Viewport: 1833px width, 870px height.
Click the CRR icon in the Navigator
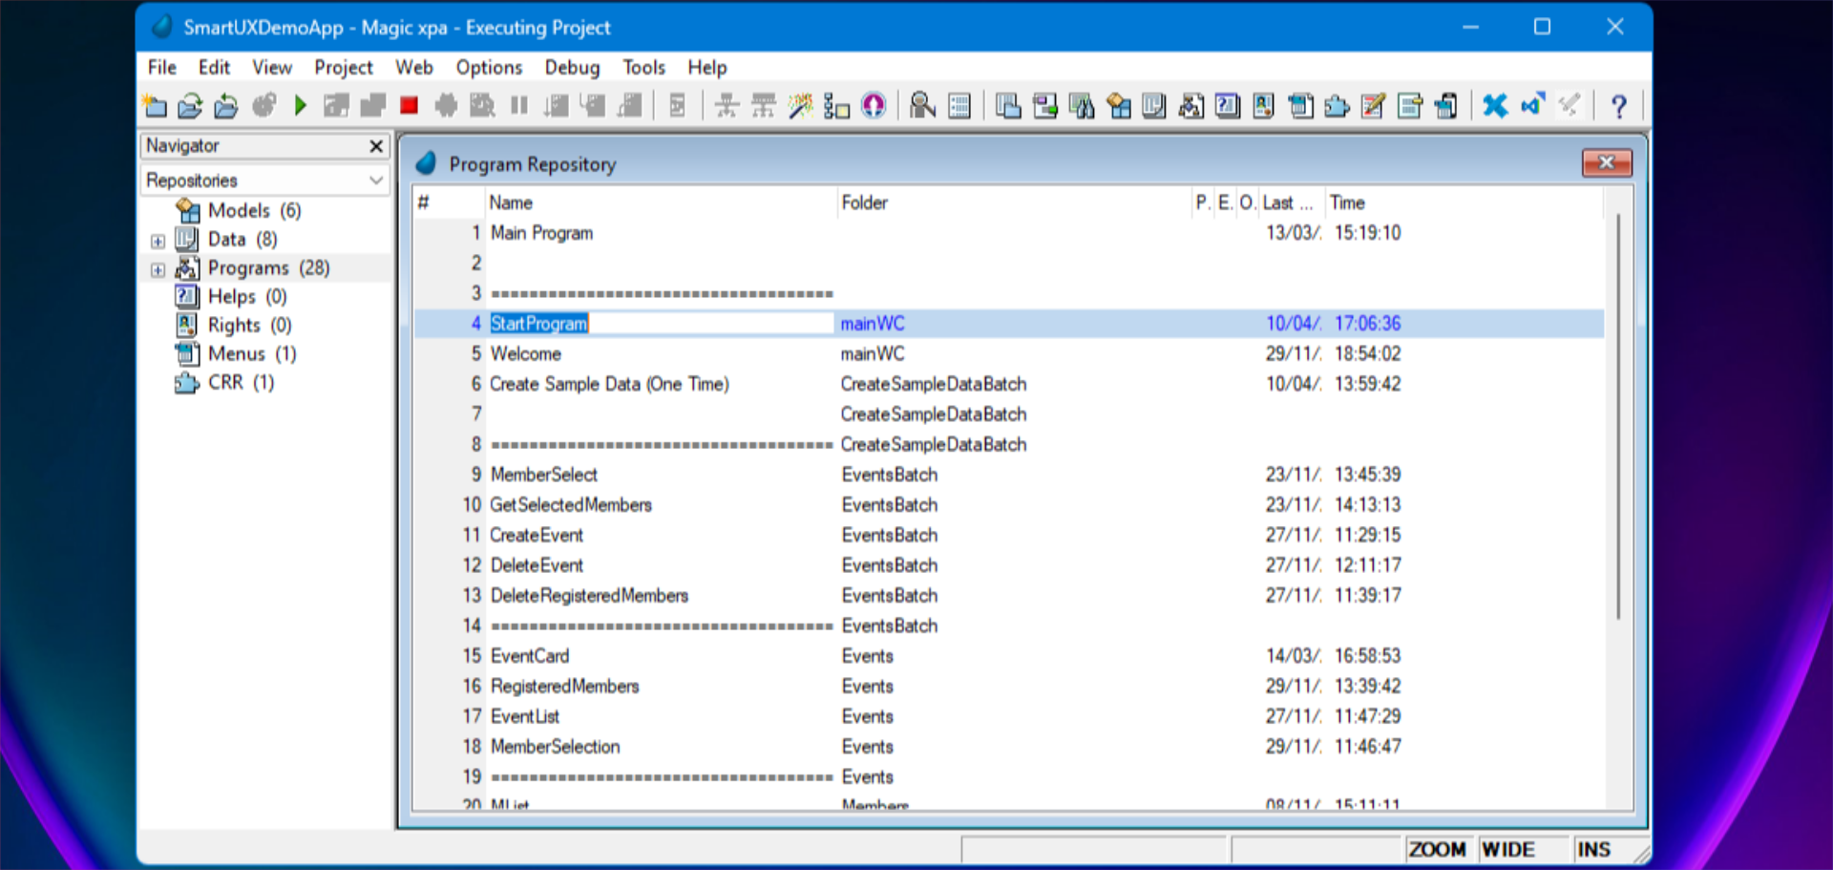[x=187, y=383]
